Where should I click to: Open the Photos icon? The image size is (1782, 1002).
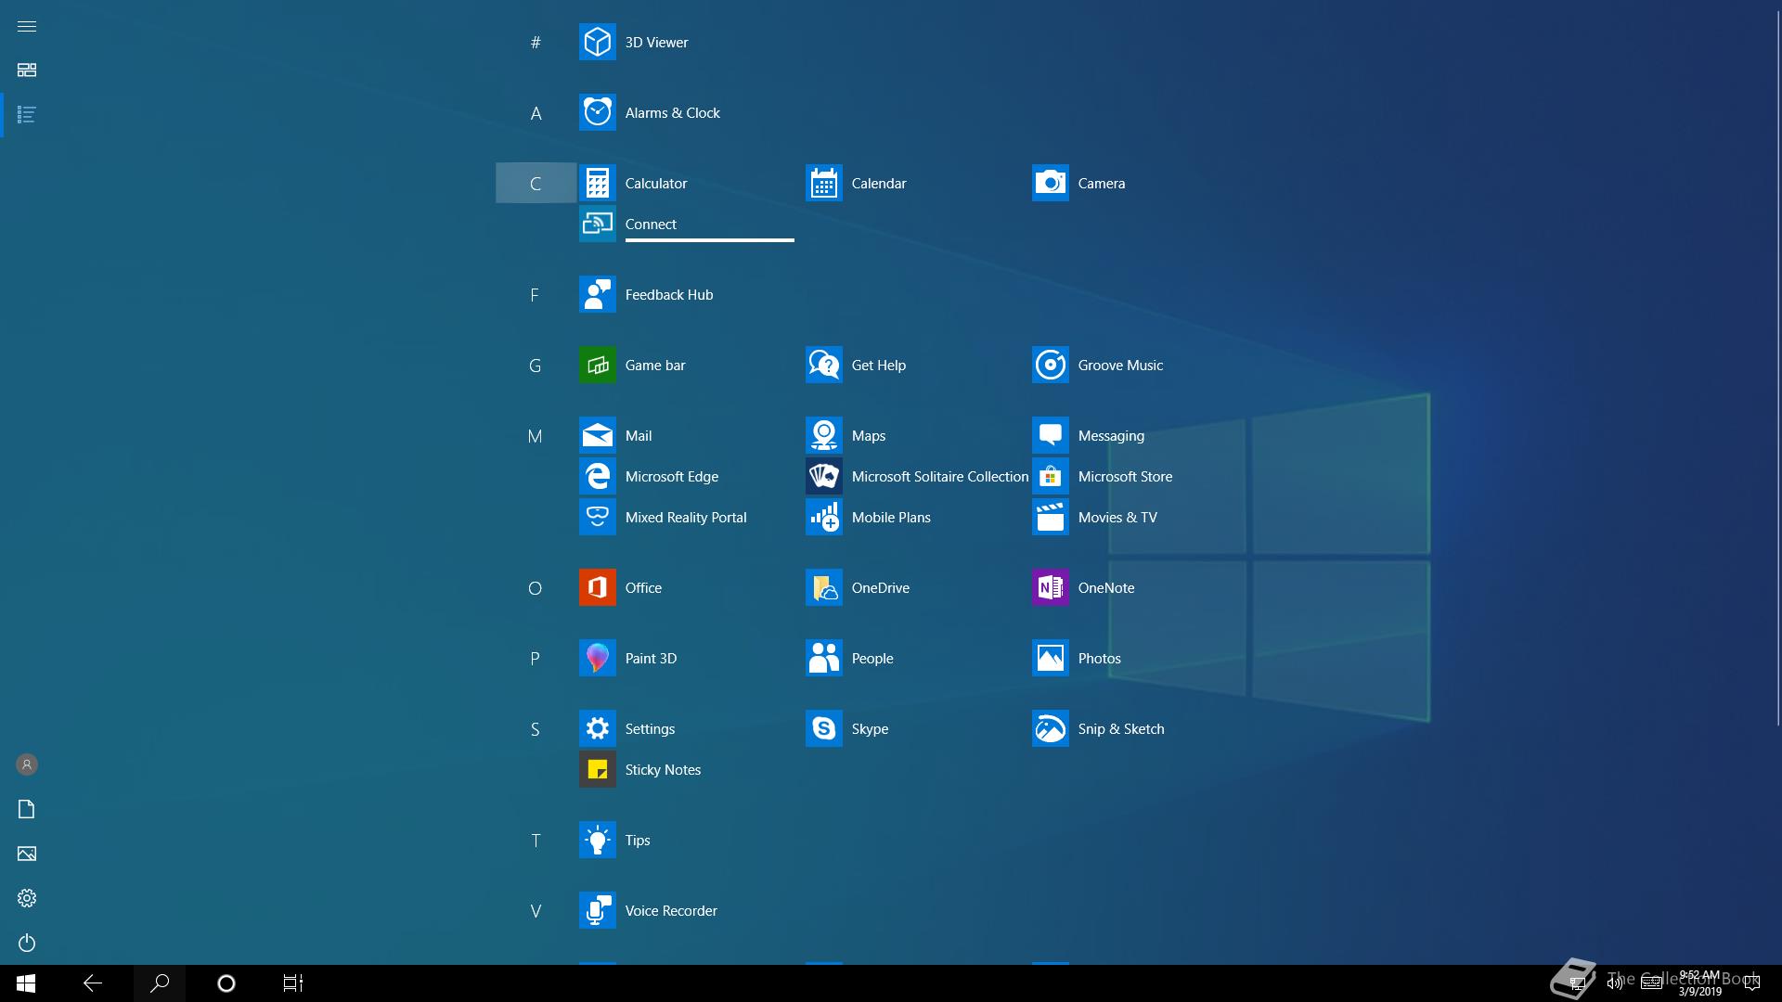coord(1050,658)
